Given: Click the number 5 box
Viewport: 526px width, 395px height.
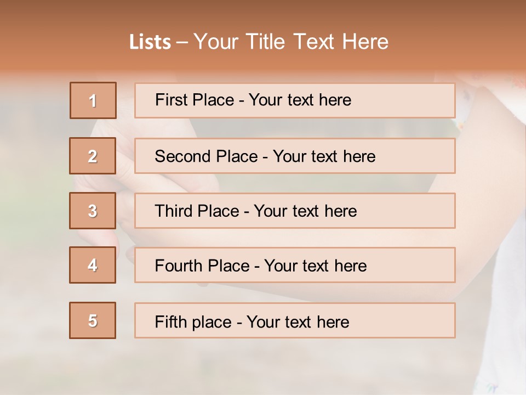Looking at the screenshot, I should coord(93,320).
